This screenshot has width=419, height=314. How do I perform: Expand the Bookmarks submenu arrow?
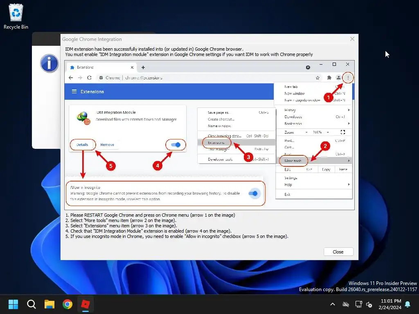(x=349, y=123)
